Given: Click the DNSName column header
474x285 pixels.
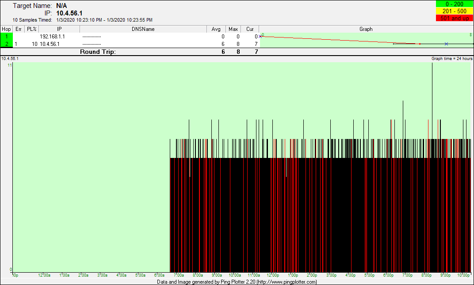Looking at the screenshot, I should [143, 29].
